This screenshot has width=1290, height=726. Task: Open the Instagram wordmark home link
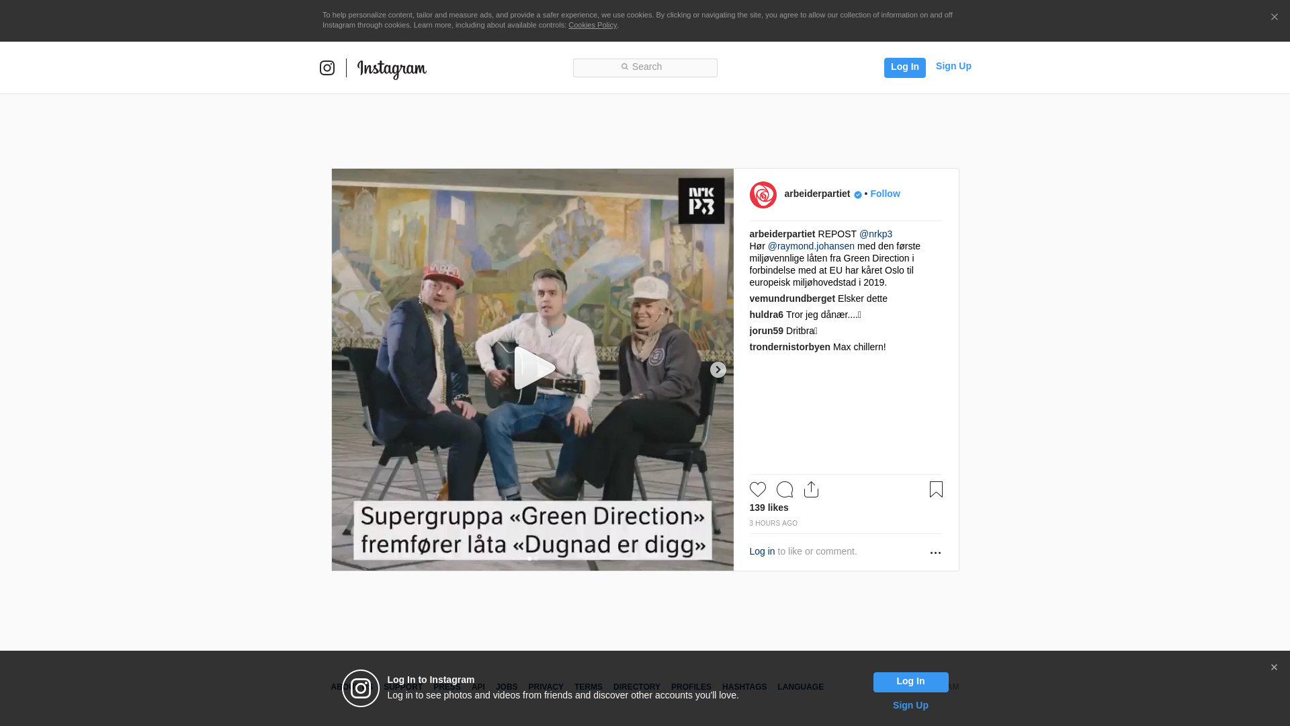[392, 69]
